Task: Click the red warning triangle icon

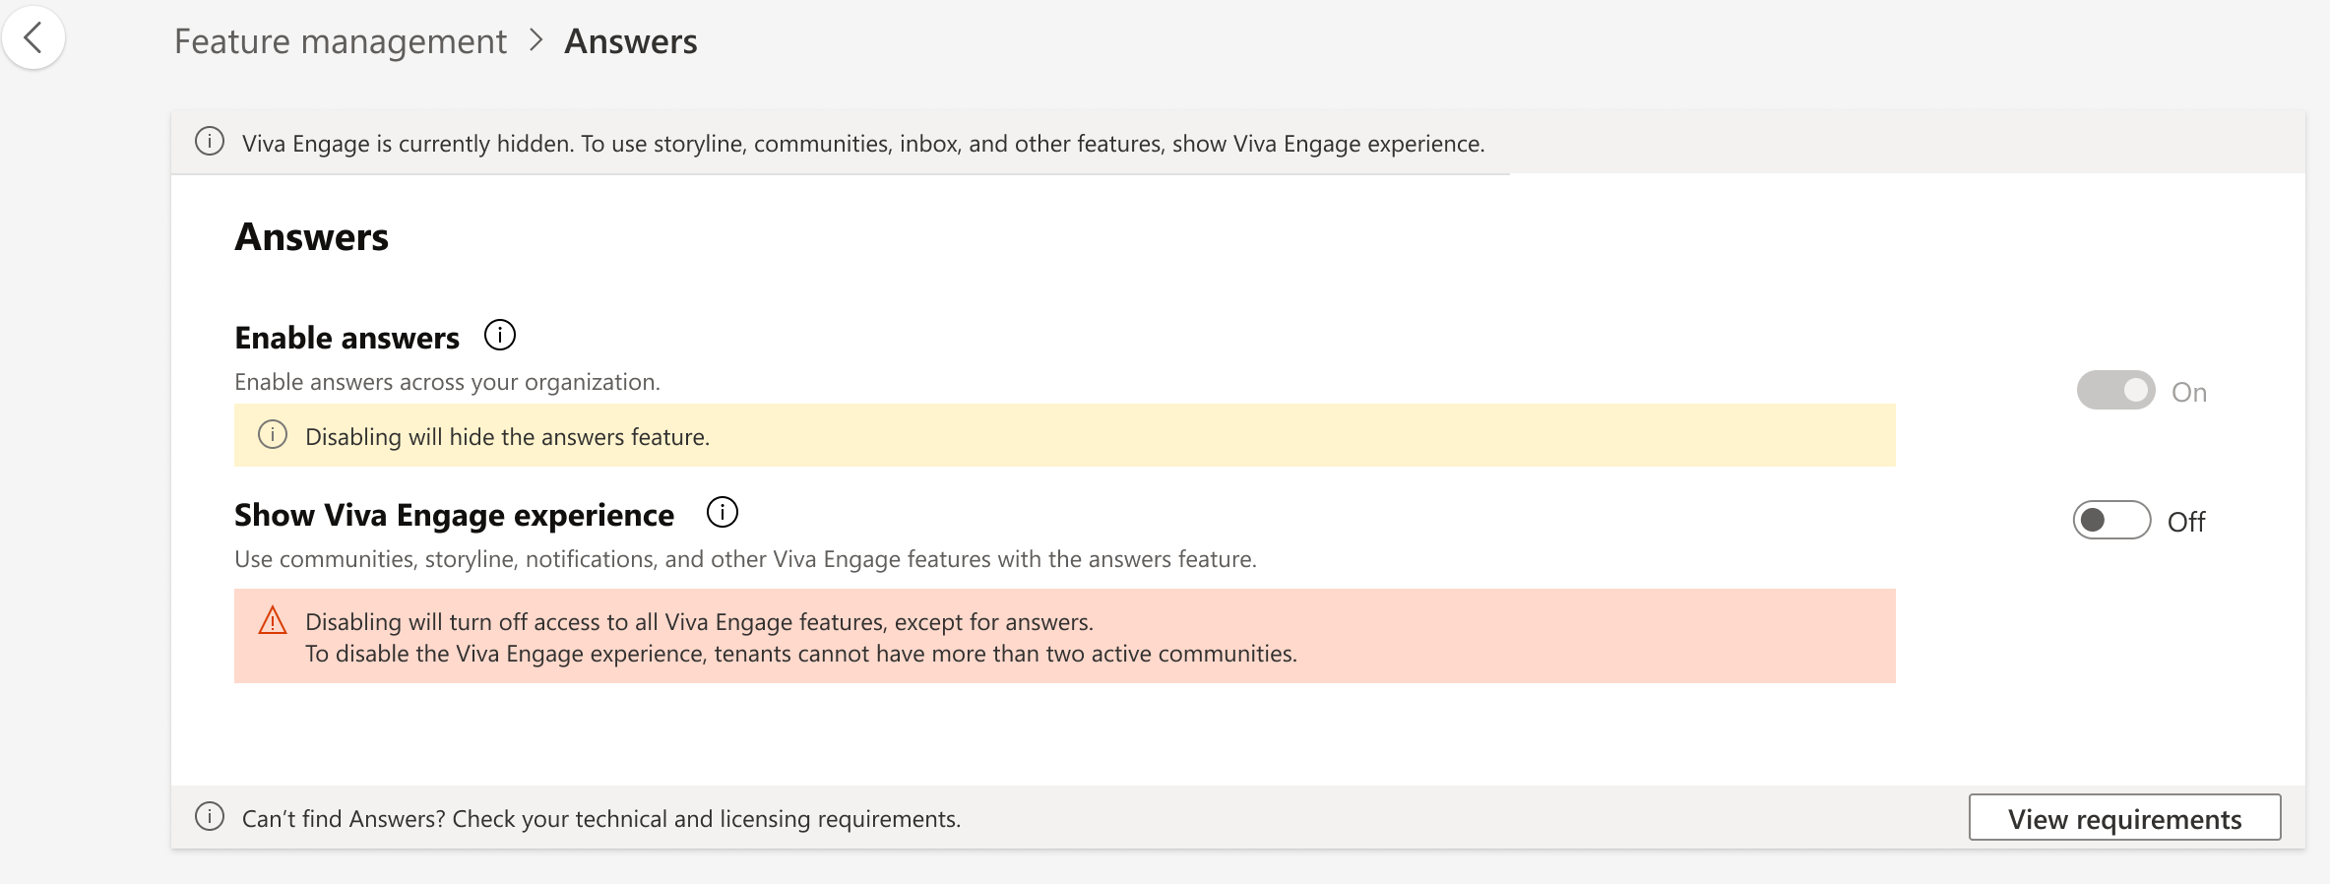Action: [273, 621]
